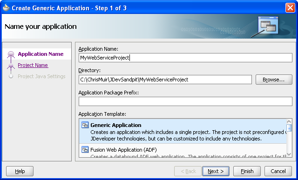The image size is (298, 180).
Task: Click the Application Name step bullet icon
Action: (x=11, y=54)
